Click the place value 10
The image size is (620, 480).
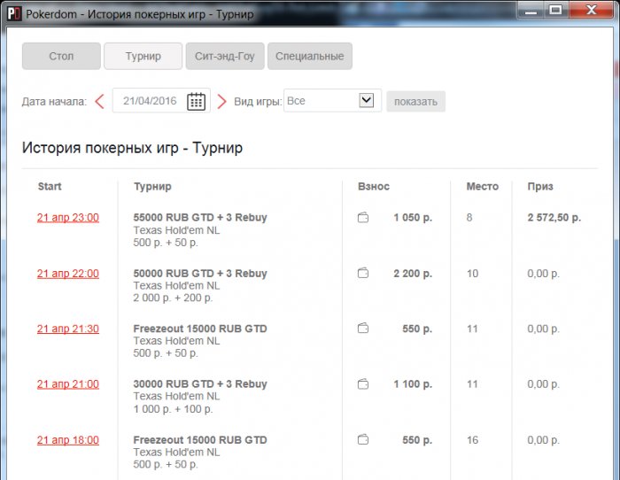[x=472, y=274]
